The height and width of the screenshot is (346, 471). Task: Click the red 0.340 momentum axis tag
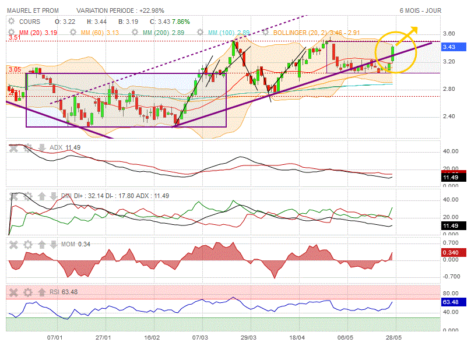(454, 252)
